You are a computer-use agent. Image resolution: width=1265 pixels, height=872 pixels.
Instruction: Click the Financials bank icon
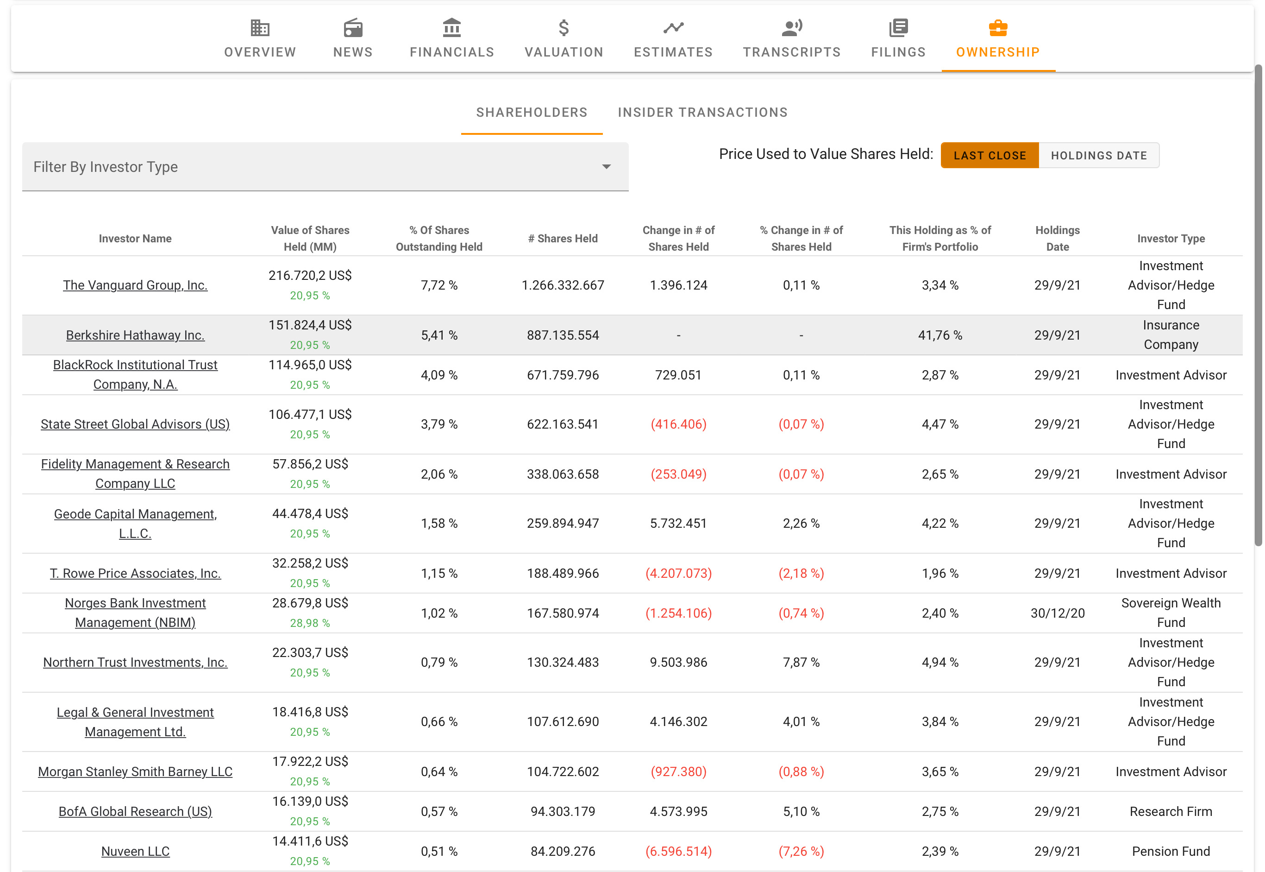click(452, 27)
